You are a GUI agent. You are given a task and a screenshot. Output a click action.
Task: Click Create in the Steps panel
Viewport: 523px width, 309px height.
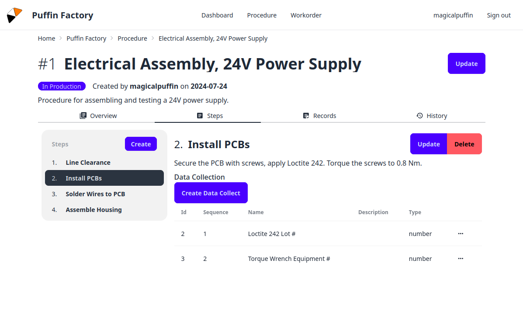click(141, 144)
